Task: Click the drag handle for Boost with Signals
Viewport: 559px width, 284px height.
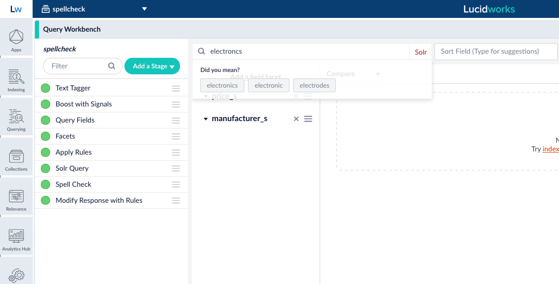Action: 176,104
